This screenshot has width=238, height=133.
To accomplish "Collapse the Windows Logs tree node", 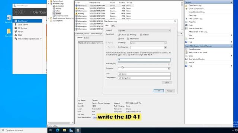I will [x=49, y=3].
